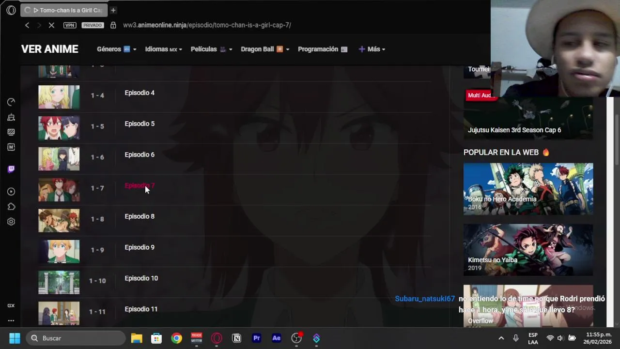Image resolution: width=620 pixels, height=349 pixels.
Task: Open Windows Start menu
Action: pos(15,338)
